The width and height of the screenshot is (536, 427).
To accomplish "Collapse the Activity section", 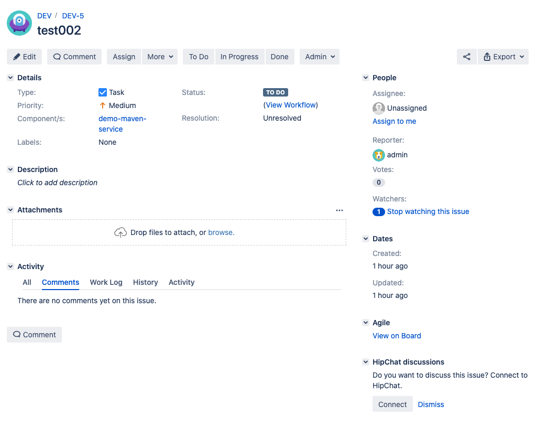I will coord(10,266).
